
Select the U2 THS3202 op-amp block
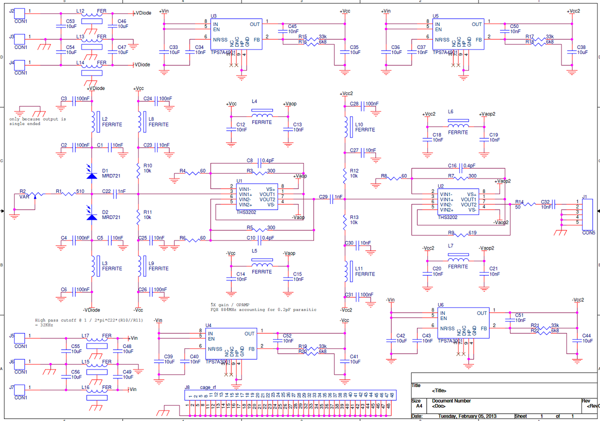click(458, 201)
